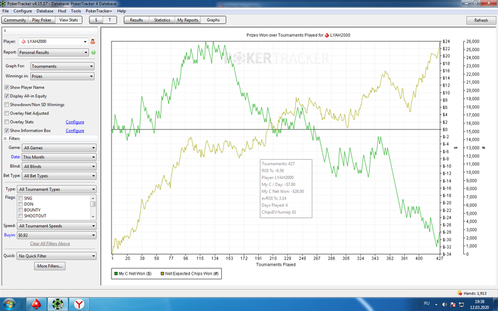Enable the Overlay Stats checkbox
The height and width of the screenshot is (311, 498).
point(6,121)
